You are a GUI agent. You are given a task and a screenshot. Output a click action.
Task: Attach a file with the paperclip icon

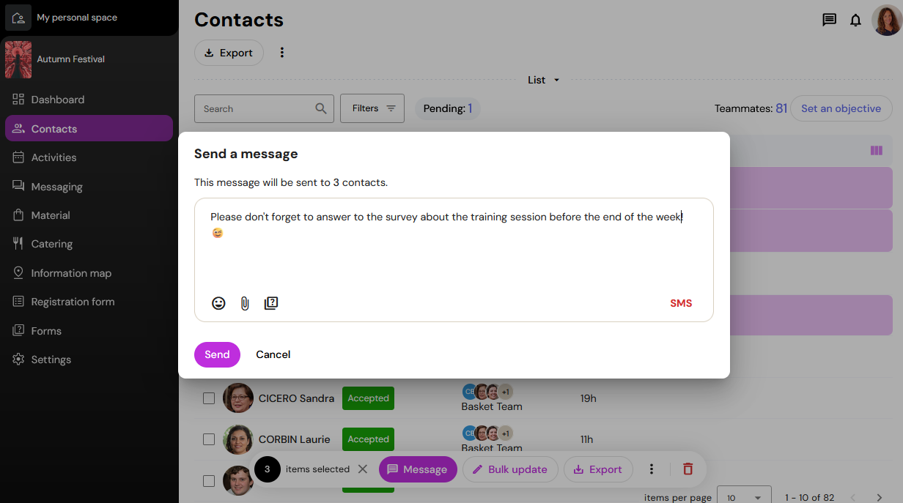click(245, 303)
